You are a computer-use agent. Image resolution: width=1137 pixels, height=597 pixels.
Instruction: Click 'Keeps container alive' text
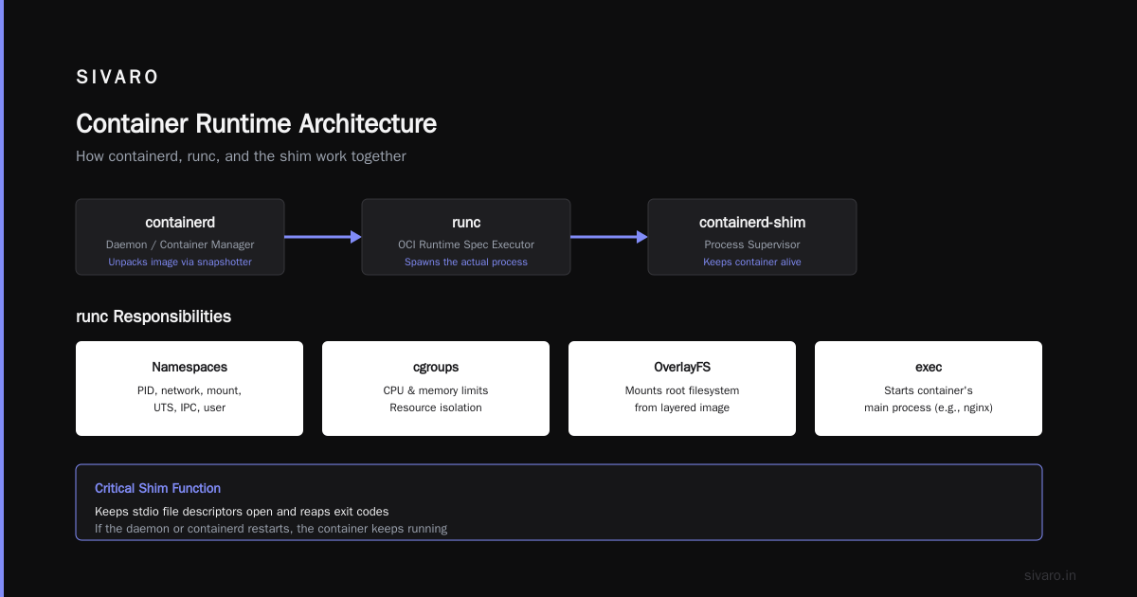point(752,262)
